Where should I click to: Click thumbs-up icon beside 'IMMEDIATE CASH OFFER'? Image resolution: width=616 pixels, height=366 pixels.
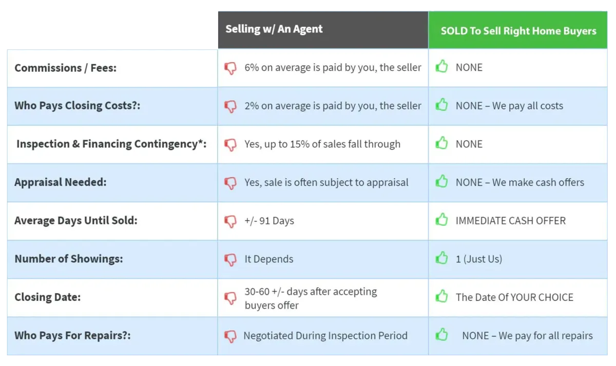pyautogui.click(x=441, y=220)
